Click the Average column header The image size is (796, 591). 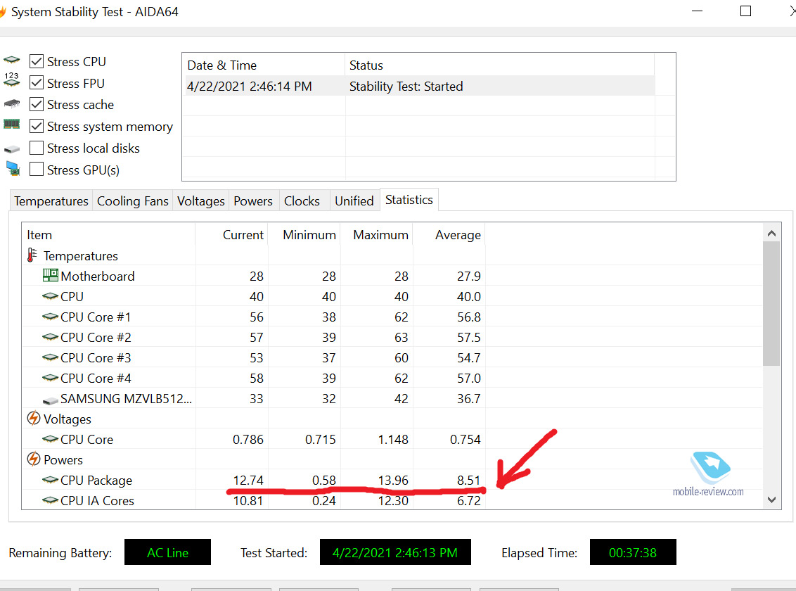(x=449, y=234)
